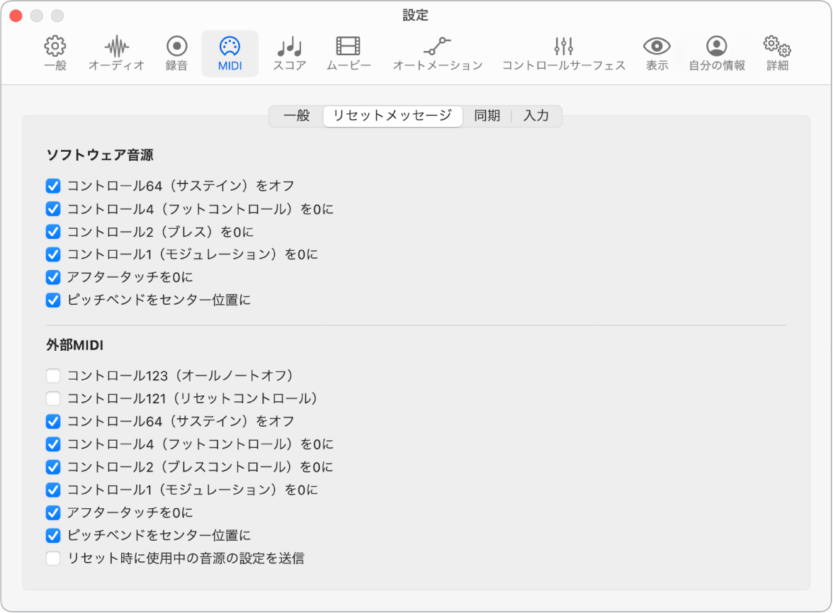
Task: Uncheck 外部MIDI コントロール1（モジュレーション）を0に
Action: click(x=53, y=490)
